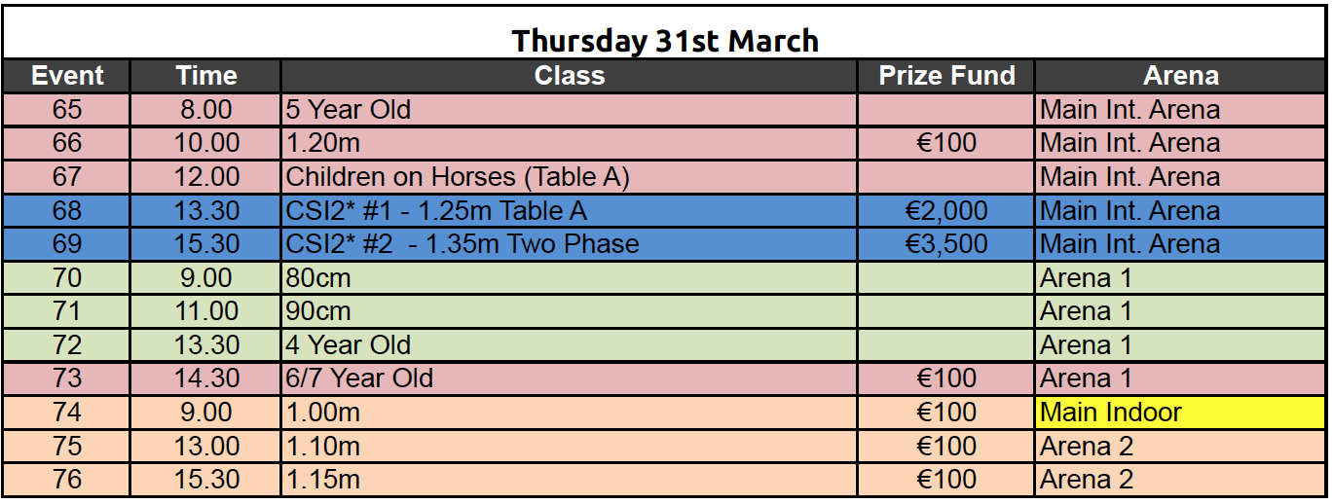Screen dimensions: 1333x504
Task: Click the 6/7 Year Old class cell
Action: 570,378
